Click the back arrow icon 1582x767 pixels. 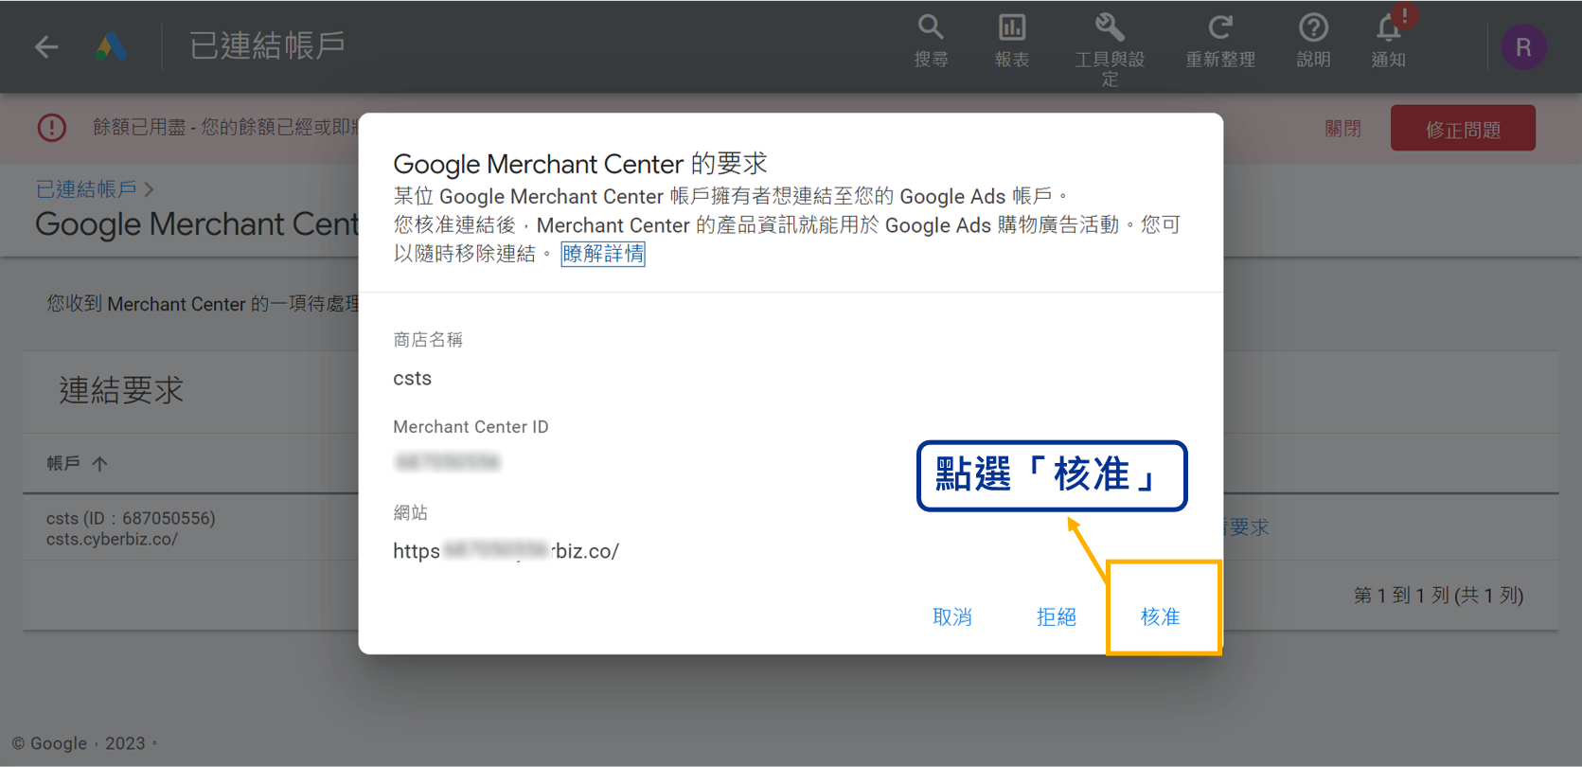click(46, 46)
